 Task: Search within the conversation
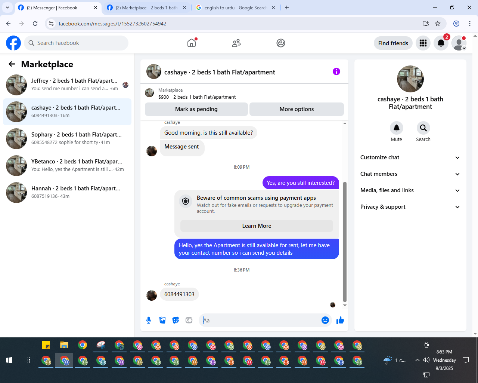click(x=423, y=128)
